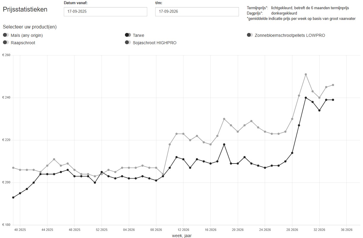Open the 't/m' end date field

click(197, 12)
